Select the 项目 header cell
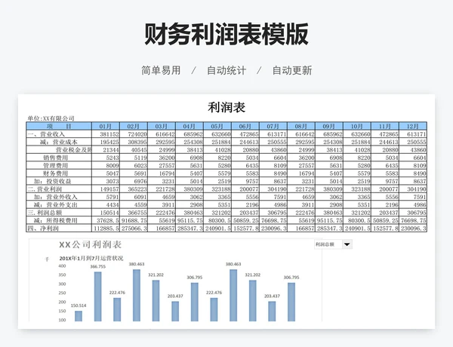The image size is (453, 347). [59, 126]
